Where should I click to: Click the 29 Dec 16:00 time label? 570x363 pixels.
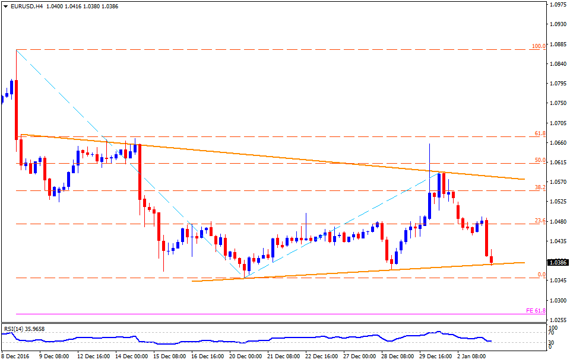pyautogui.click(x=436, y=356)
